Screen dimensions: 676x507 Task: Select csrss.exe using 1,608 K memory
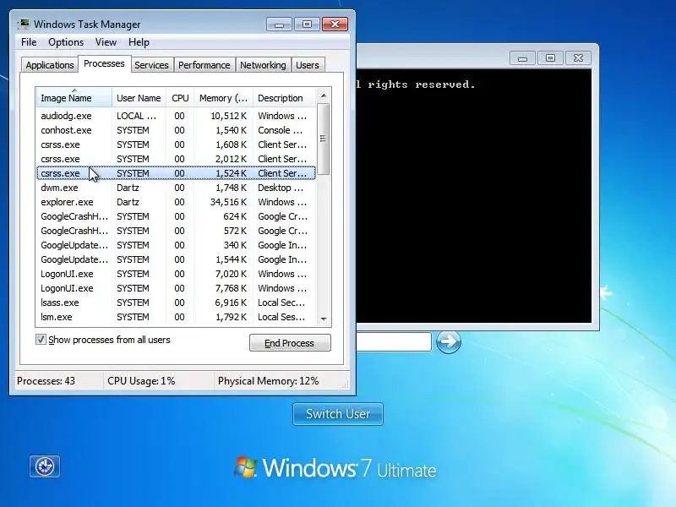click(177, 144)
